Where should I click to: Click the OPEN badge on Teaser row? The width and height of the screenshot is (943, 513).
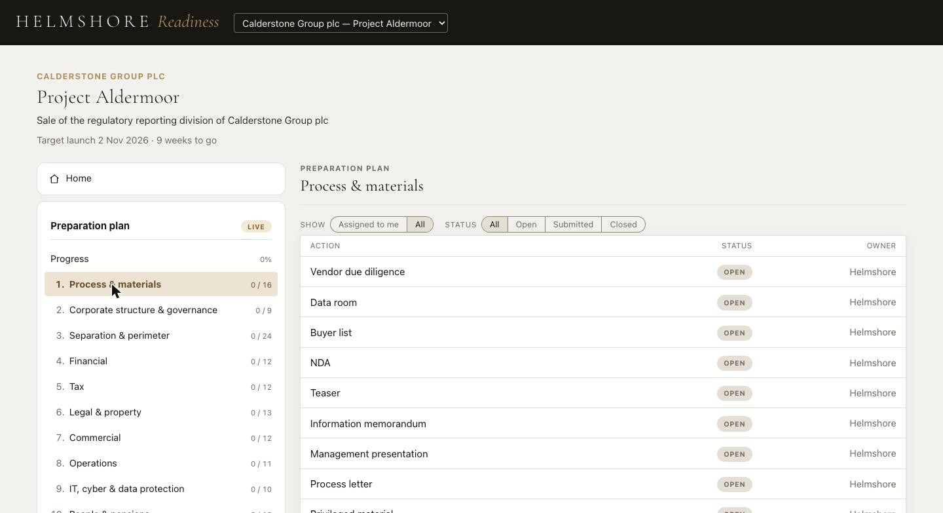734,393
